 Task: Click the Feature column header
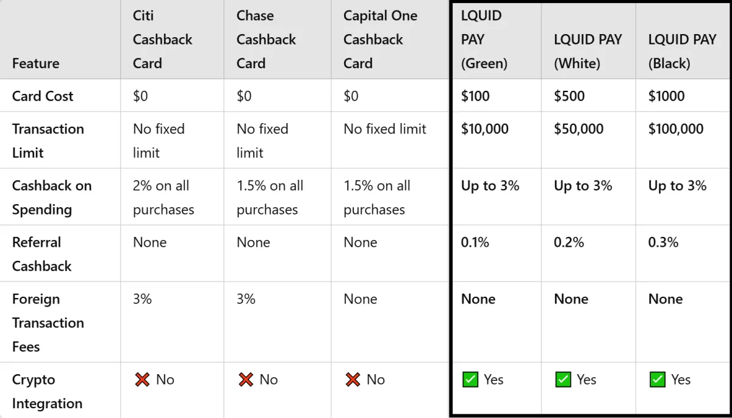(x=36, y=63)
